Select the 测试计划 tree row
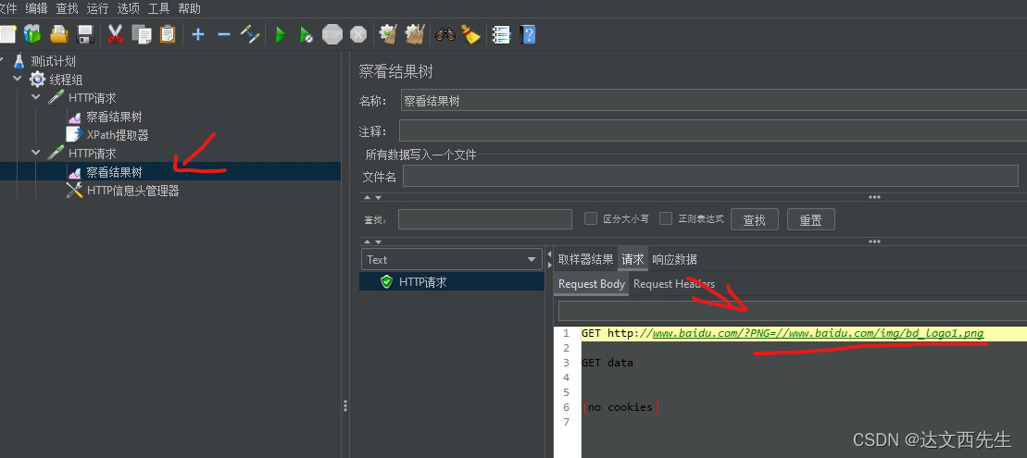This screenshot has height=458, width=1027. (54, 61)
